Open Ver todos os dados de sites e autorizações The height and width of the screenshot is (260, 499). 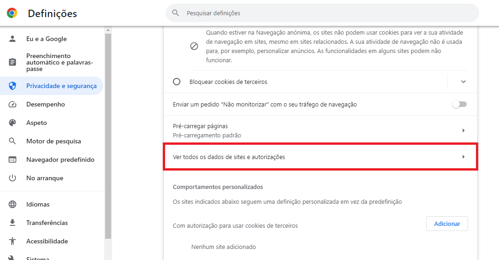(321, 157)
